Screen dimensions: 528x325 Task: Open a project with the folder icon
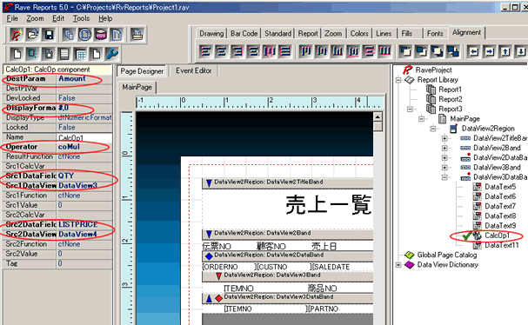(x=33, y=34)
